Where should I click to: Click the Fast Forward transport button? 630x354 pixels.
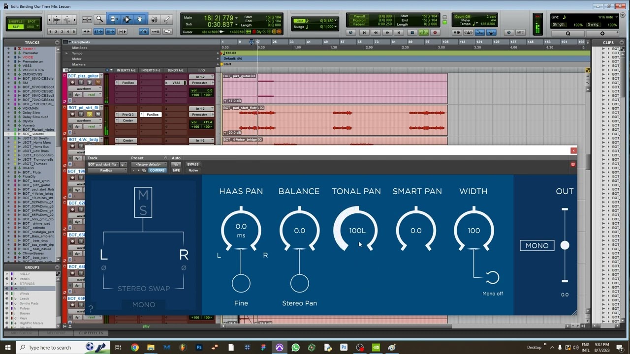coord(387,32)
